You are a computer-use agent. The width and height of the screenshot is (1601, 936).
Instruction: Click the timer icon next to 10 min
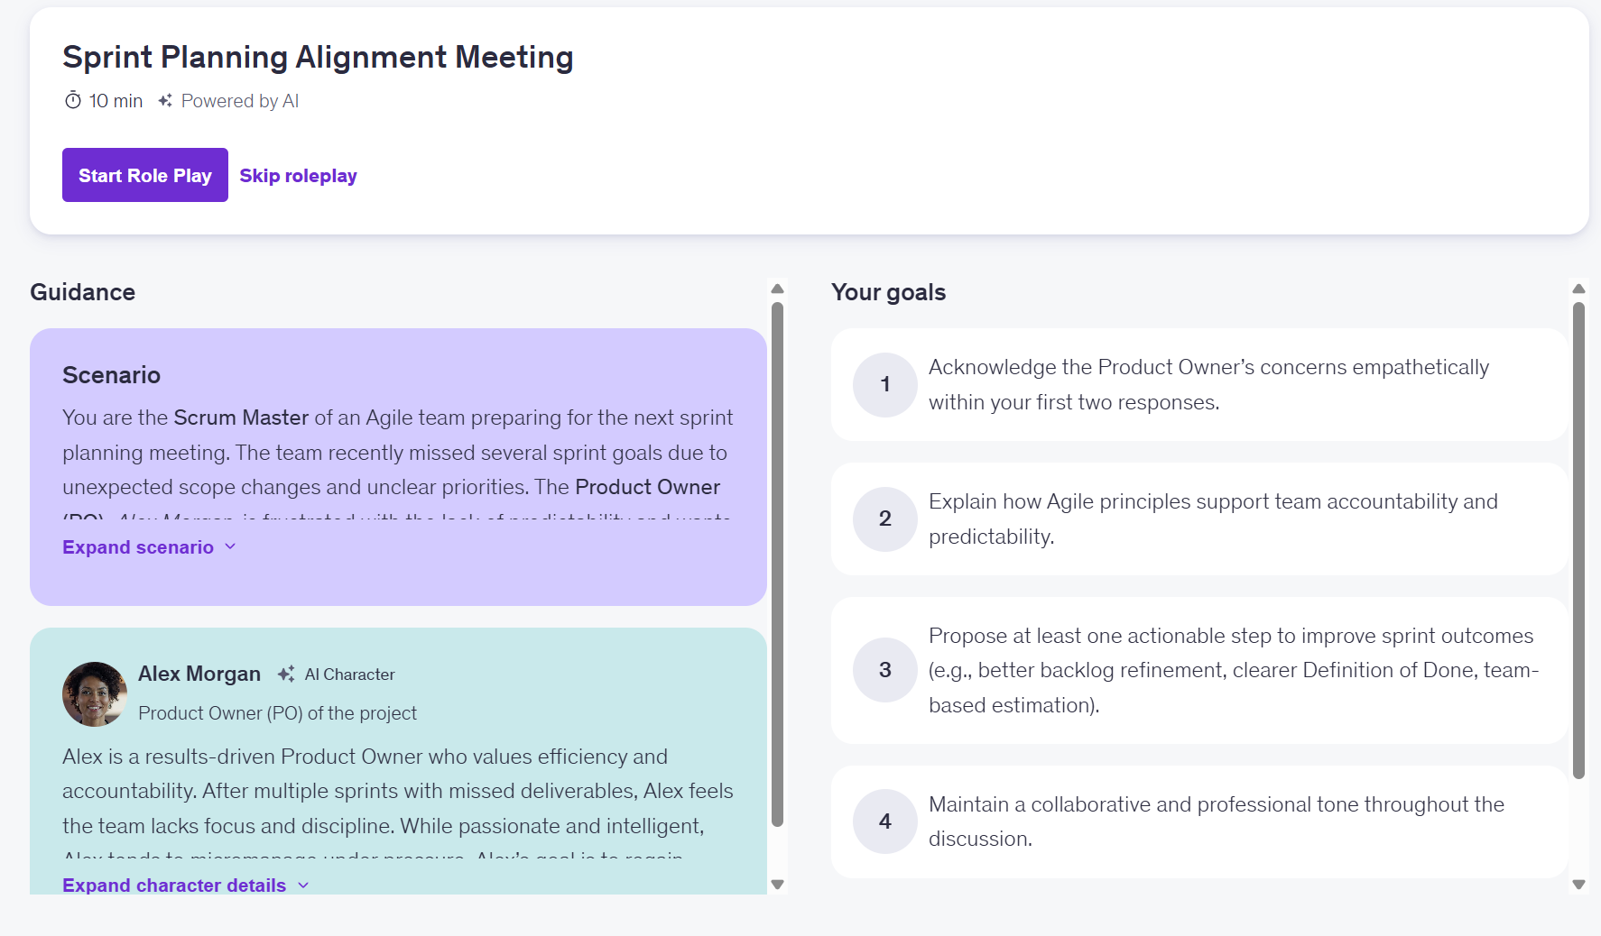(x=73, y=100)
